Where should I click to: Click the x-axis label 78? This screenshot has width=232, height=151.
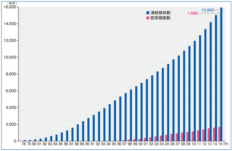point(24,144)
